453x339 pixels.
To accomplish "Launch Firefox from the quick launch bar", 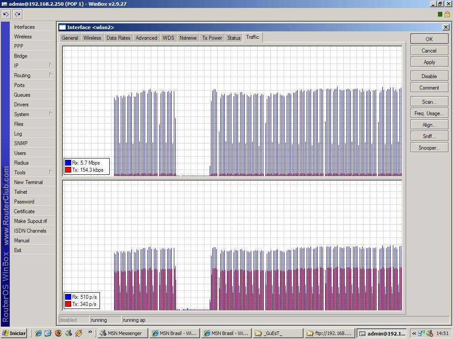I will point(58,333).
